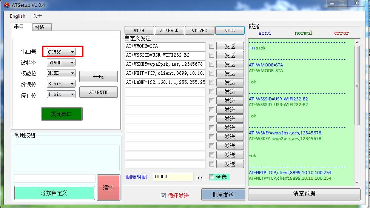Viewport: 370px width, 208px height.
Task: Uncheck the 循环发送 loop send checkbox
Action: pos(163,196)
